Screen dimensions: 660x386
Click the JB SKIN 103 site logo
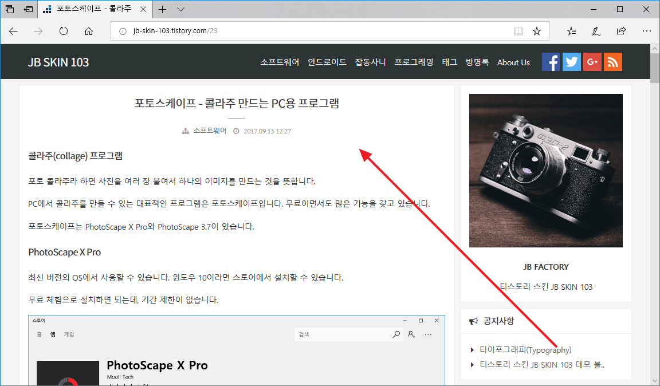click(x=58, y=62)
